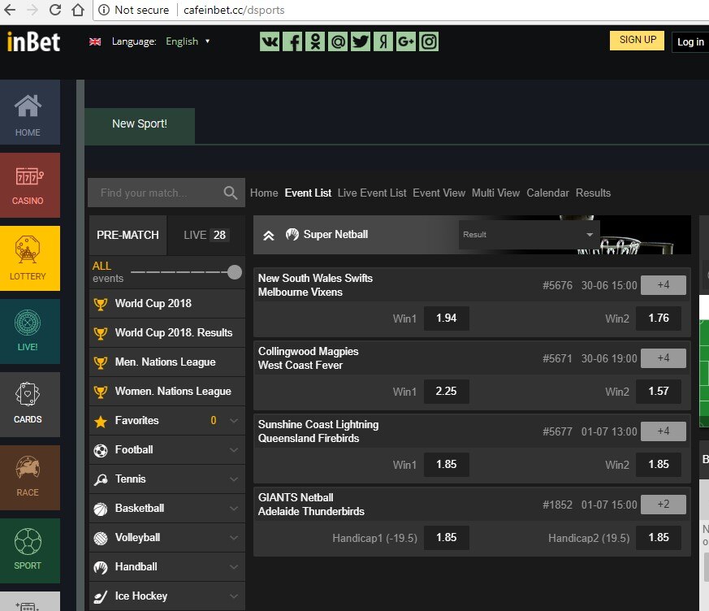This screenshot has width=709, height=611.
Task: Click the Instagram social icon
Action: coord(428,41)
